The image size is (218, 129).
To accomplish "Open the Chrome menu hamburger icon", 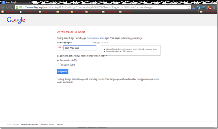I will [214, 7].
